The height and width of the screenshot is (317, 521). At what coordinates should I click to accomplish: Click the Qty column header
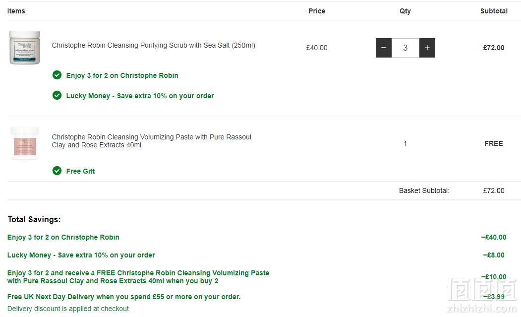[405, 11]
